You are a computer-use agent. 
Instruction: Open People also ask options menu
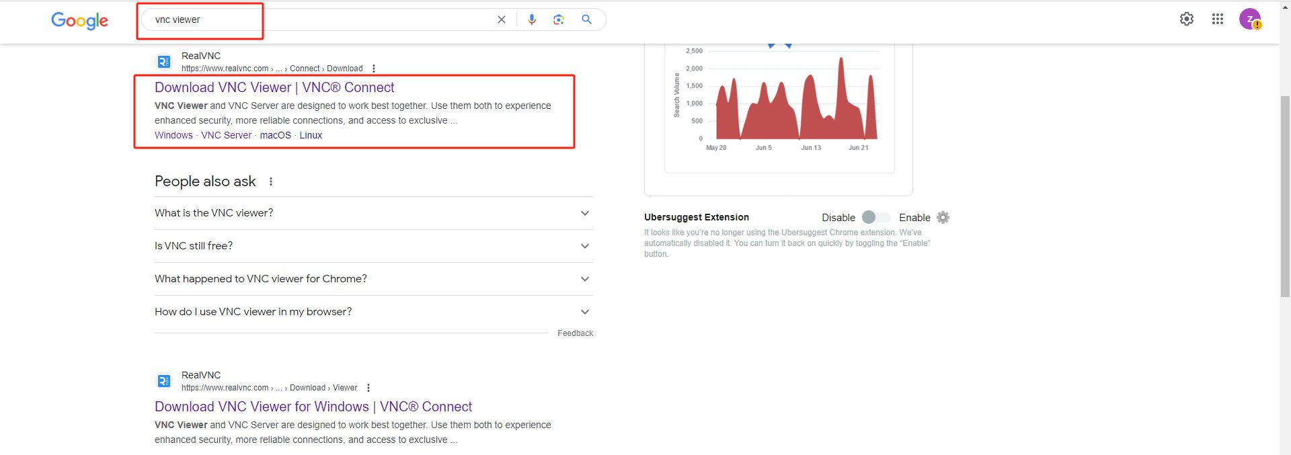(271, 181)
